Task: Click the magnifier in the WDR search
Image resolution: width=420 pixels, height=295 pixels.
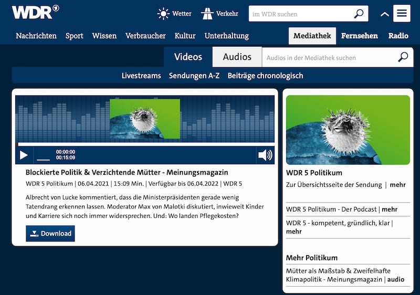Action: point(359,14)
